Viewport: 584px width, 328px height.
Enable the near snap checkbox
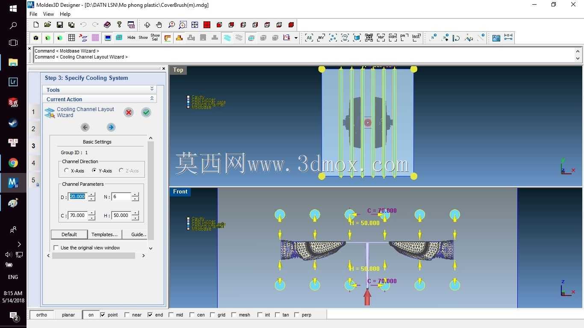pyautogui.click(x=127, y=315)
